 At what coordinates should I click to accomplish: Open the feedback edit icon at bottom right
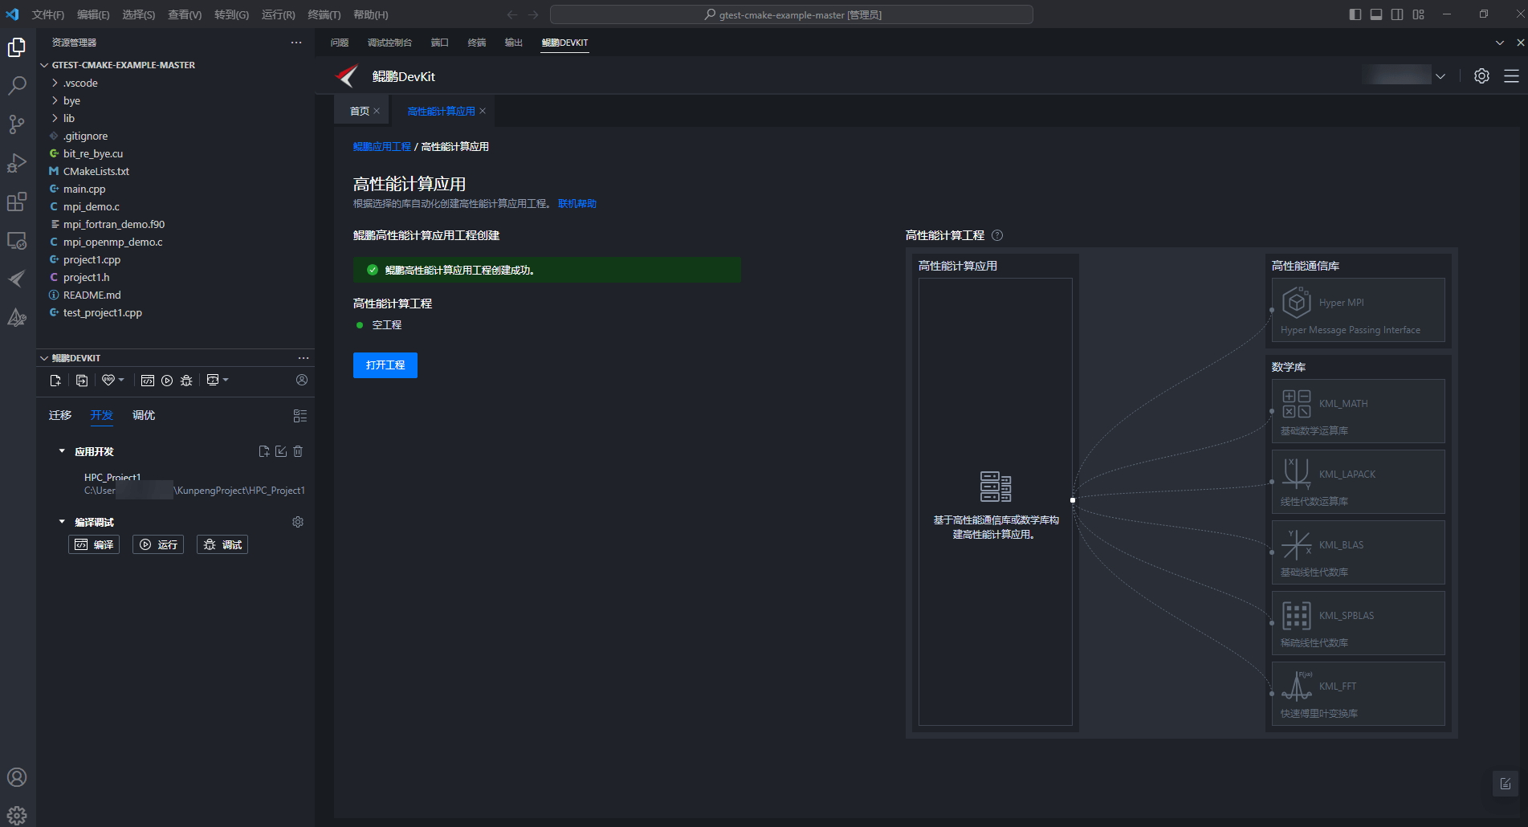(1506, 784)
